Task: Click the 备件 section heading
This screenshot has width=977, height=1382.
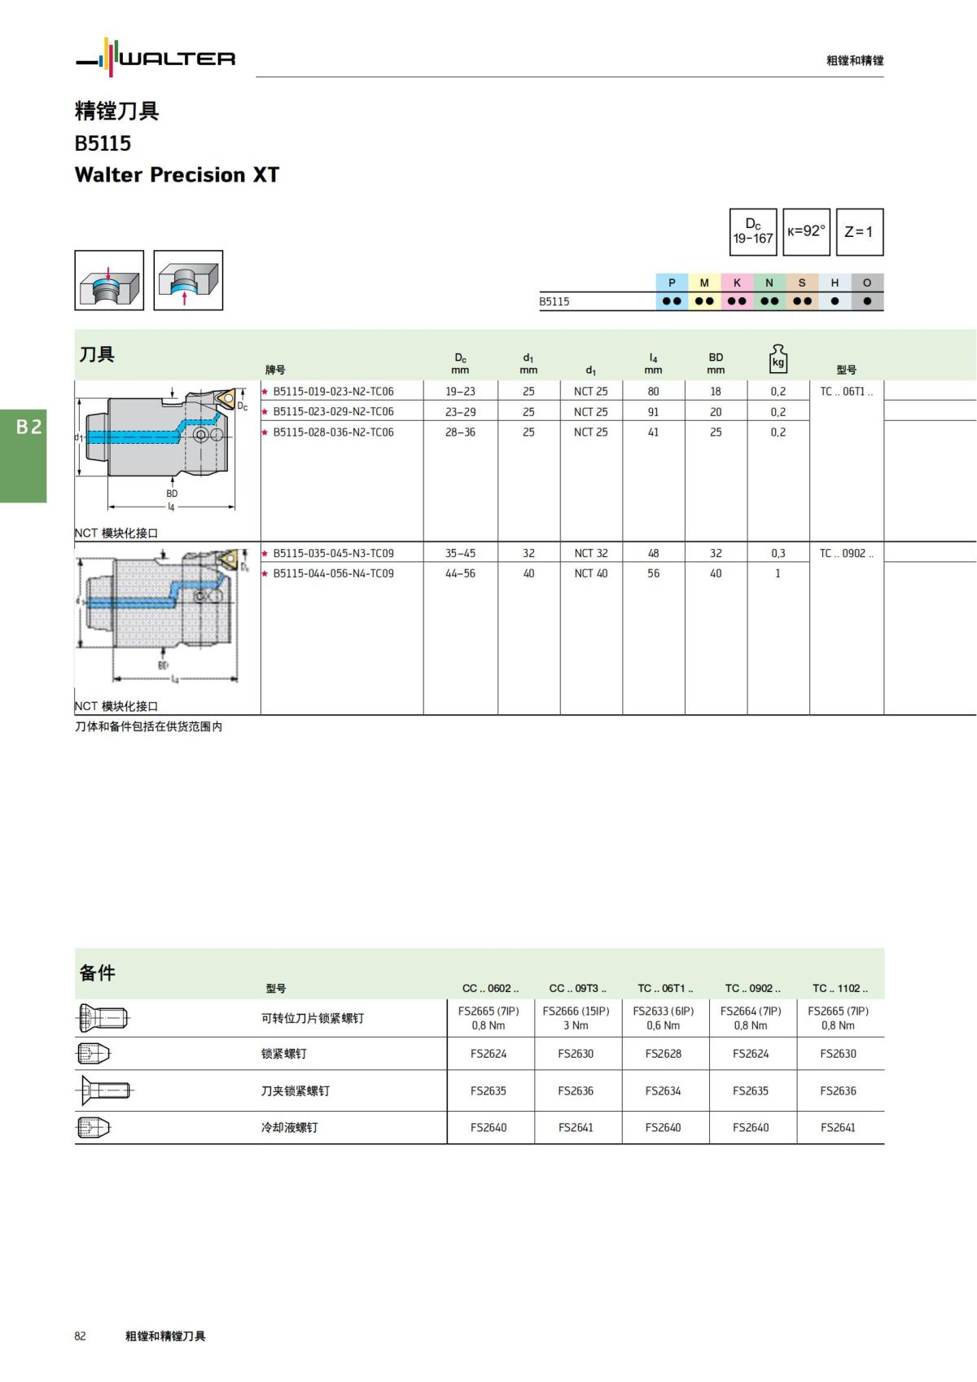Action: pos(97,972)
